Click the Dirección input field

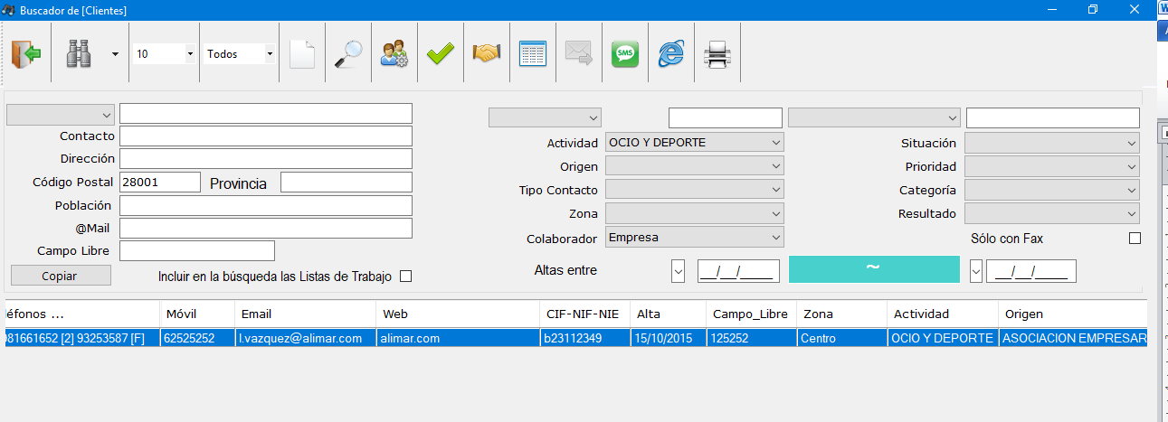point(266,158)
